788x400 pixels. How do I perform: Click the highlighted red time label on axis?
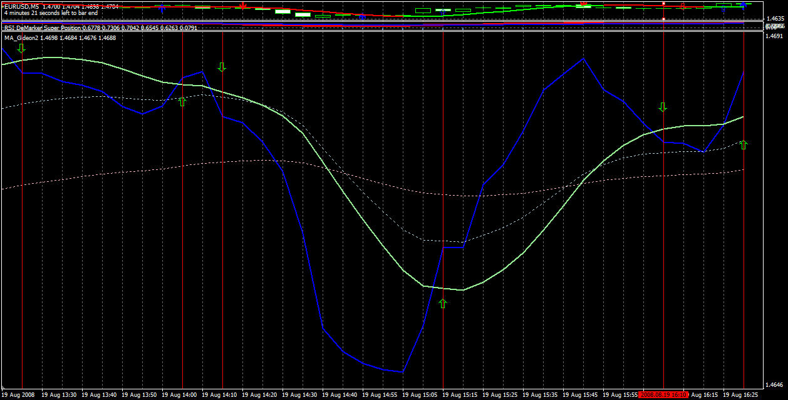tap(664, 395)
